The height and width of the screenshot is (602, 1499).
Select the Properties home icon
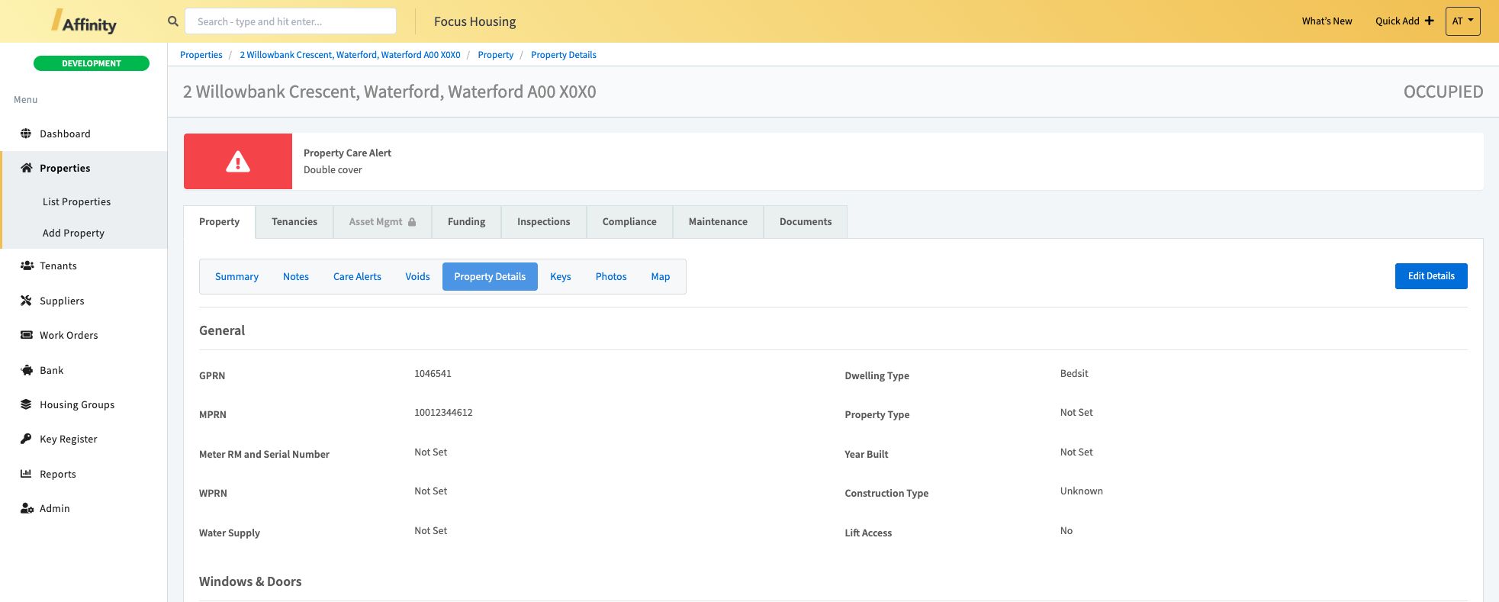[x=26, y=168]
